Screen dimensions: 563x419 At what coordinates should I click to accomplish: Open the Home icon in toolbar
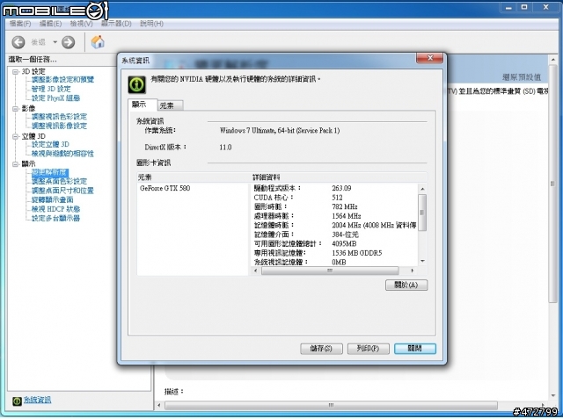tap(98, 42)
